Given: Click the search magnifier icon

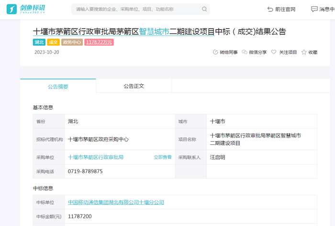Looking at the screenshot, I should (x=204, y=9).
